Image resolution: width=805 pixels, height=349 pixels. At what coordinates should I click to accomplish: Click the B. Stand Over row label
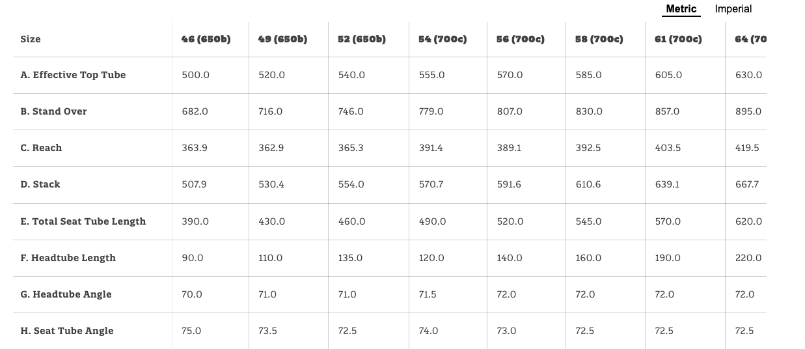point(53,111)
